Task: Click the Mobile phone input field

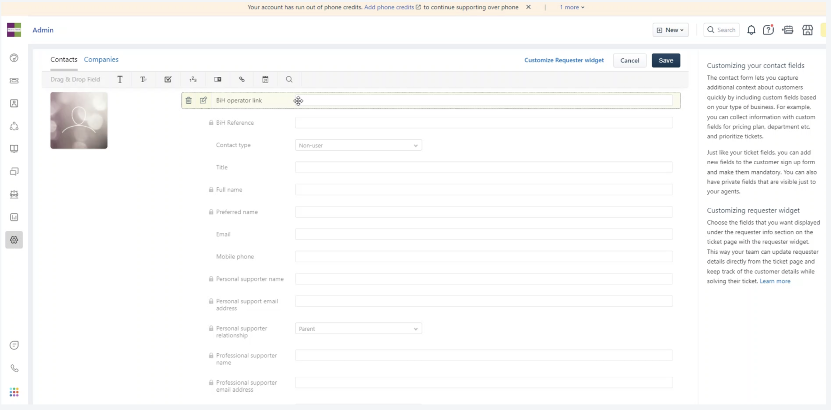Action: tap(484, 257)
